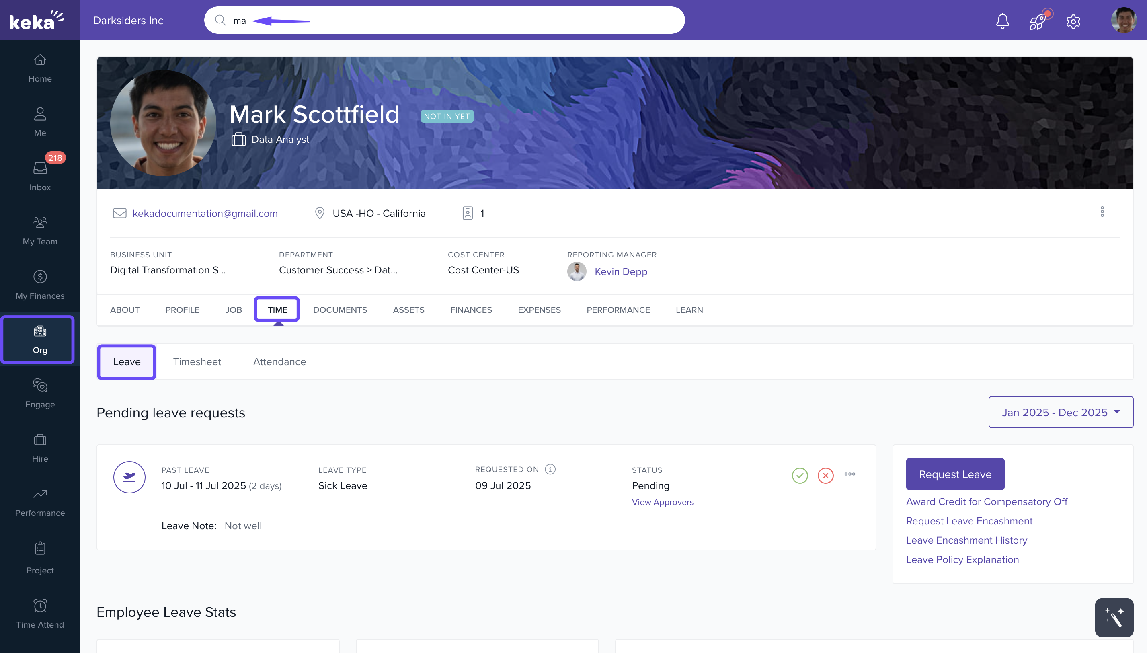Viewport: 1147px width, 653px height.
Task: Open the Attendance sub-tab
Action: click(x=279, y=362)
